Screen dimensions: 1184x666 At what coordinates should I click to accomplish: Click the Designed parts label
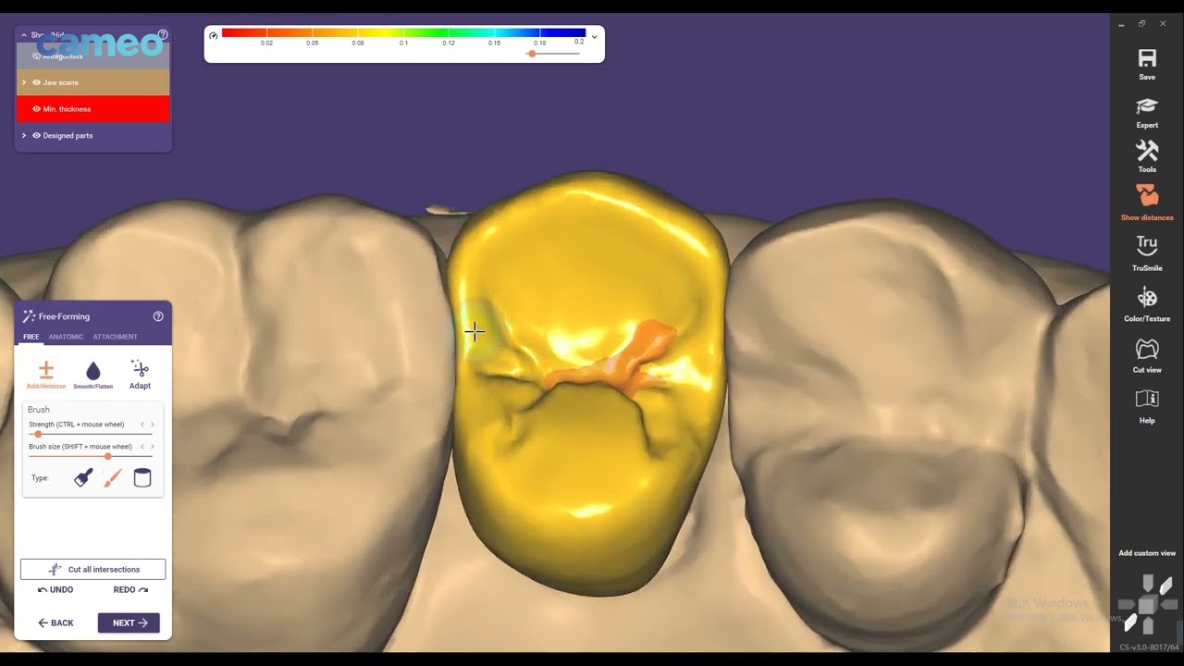(68, 135)
